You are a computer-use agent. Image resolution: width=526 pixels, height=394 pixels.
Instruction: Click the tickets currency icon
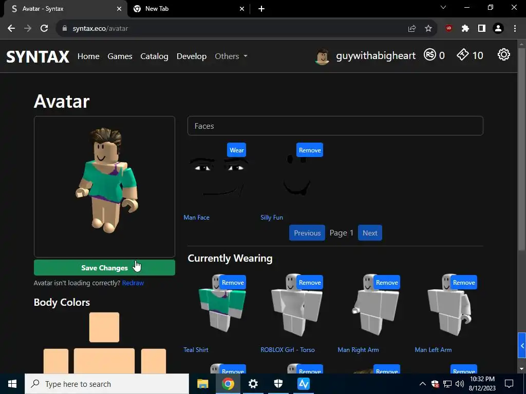click(463, 54)
